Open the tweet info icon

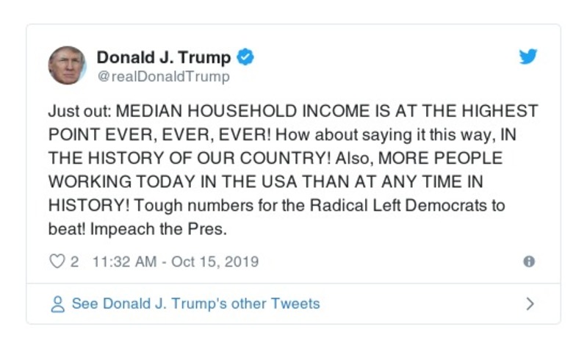click(x=528, y=262)
